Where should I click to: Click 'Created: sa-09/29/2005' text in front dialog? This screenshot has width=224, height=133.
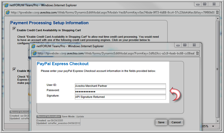pos(50,120)
